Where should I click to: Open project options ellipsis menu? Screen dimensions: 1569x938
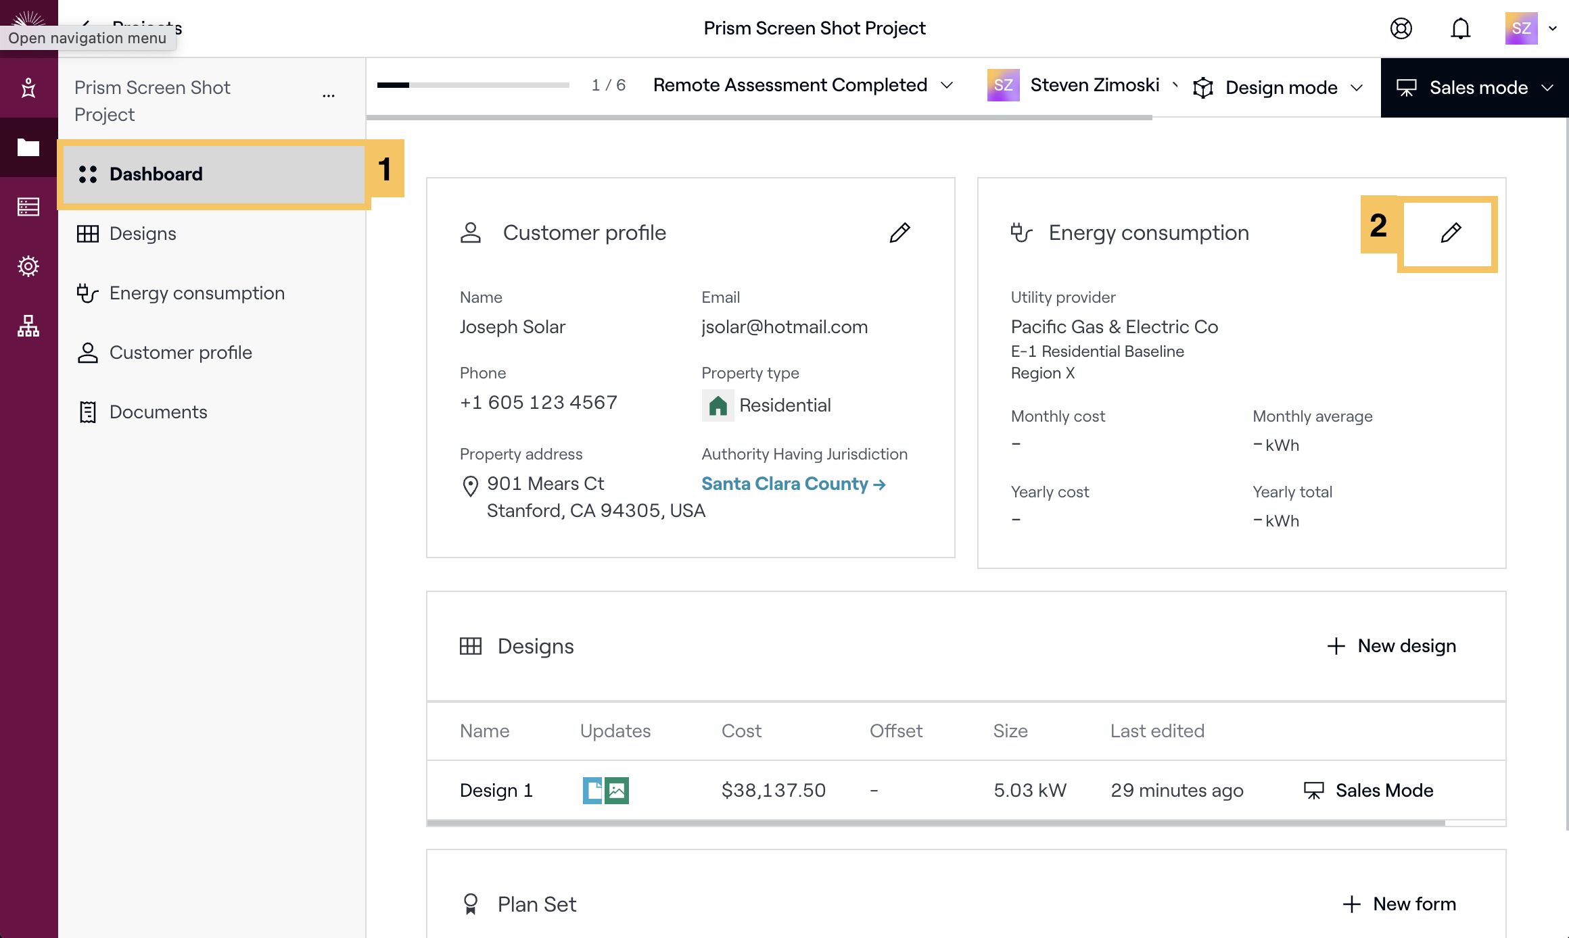[329, 96]
